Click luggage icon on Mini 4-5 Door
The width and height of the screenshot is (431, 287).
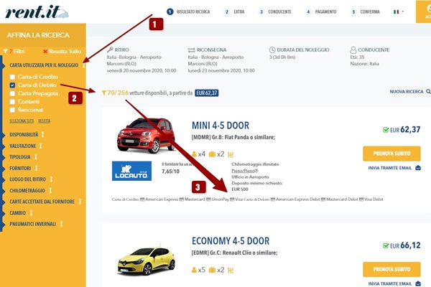coord(212,154)
